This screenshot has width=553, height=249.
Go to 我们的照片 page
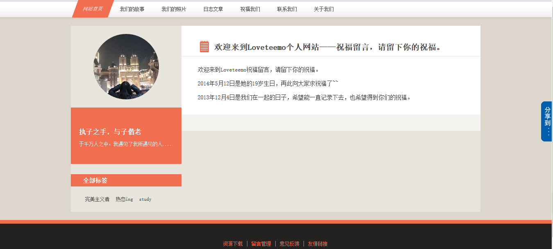click(x=174, y=9)
